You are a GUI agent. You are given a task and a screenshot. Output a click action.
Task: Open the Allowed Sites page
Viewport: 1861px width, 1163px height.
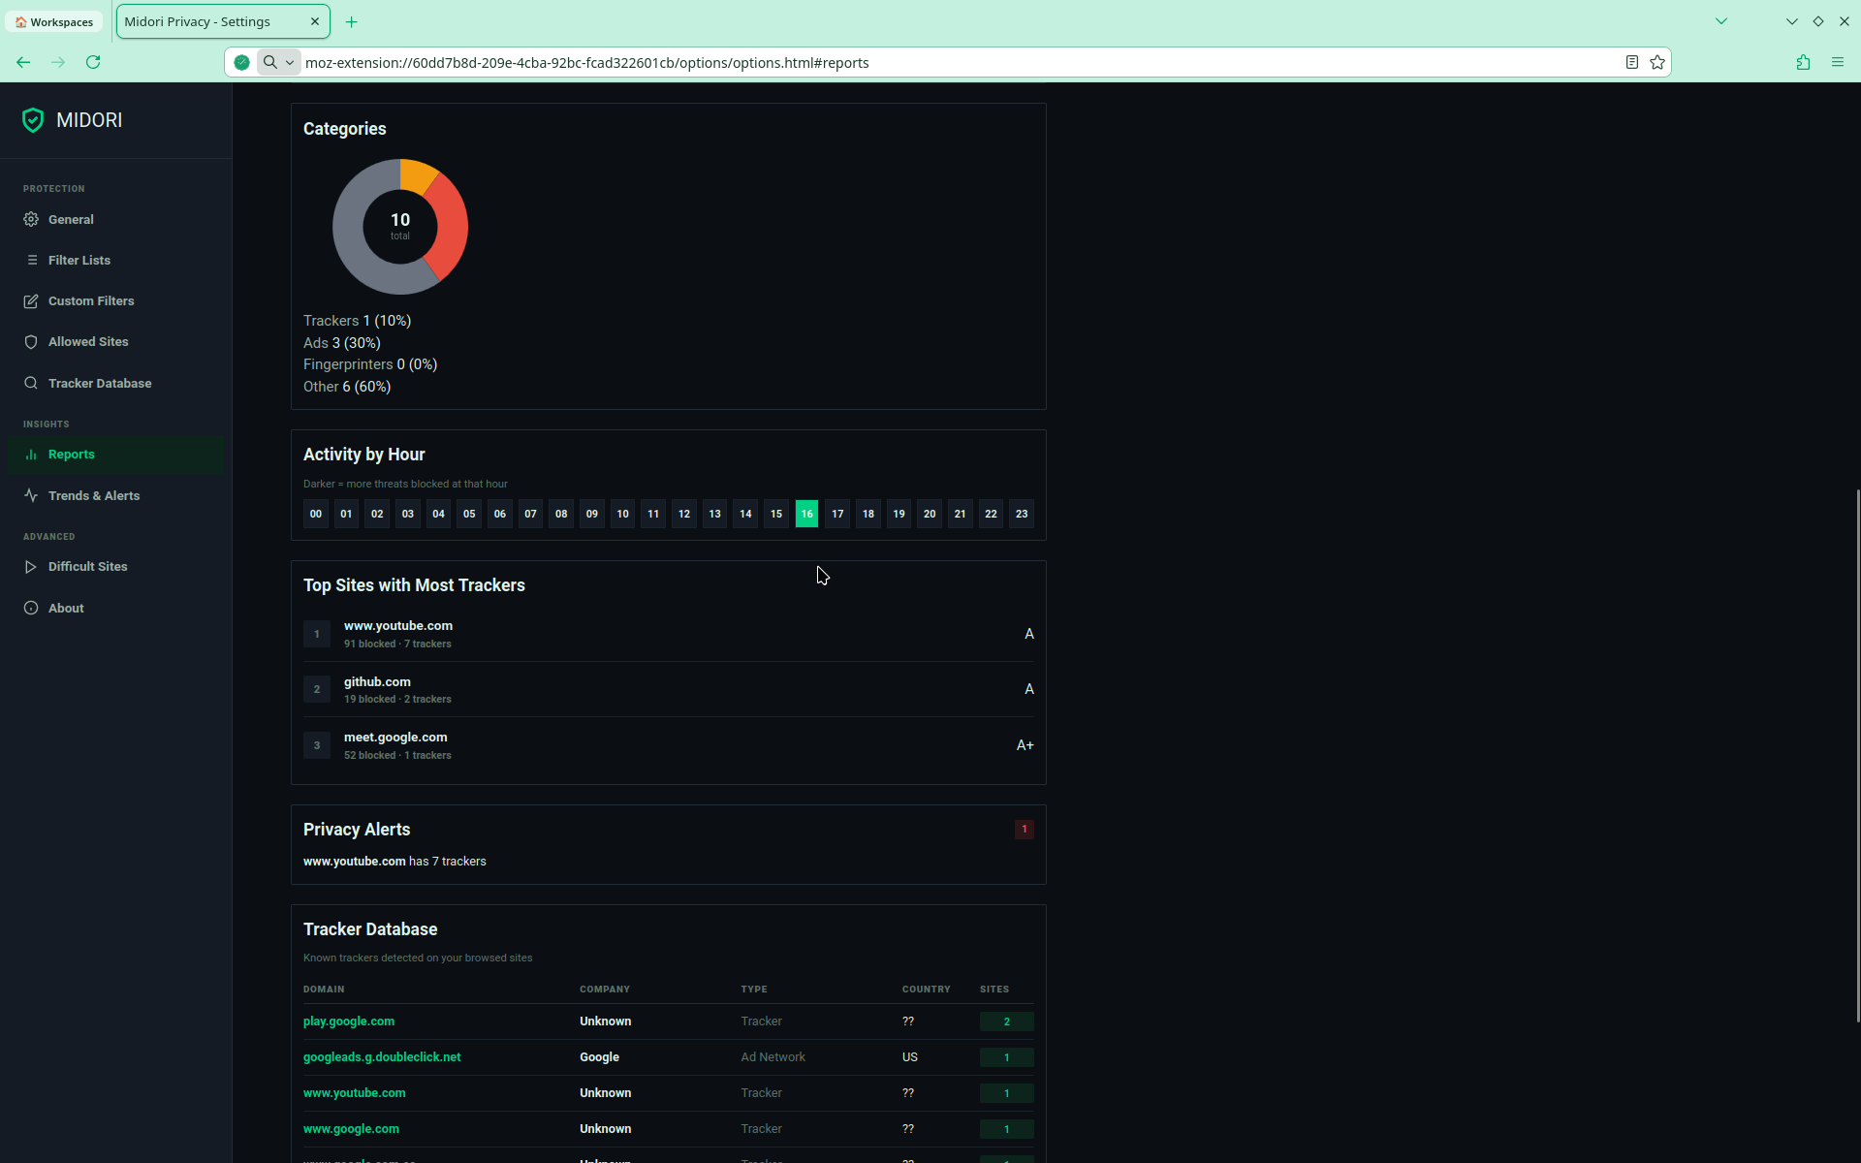116,342
